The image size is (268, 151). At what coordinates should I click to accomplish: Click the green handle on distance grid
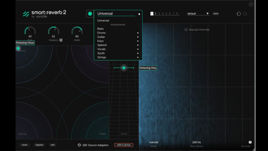point(124,68)
